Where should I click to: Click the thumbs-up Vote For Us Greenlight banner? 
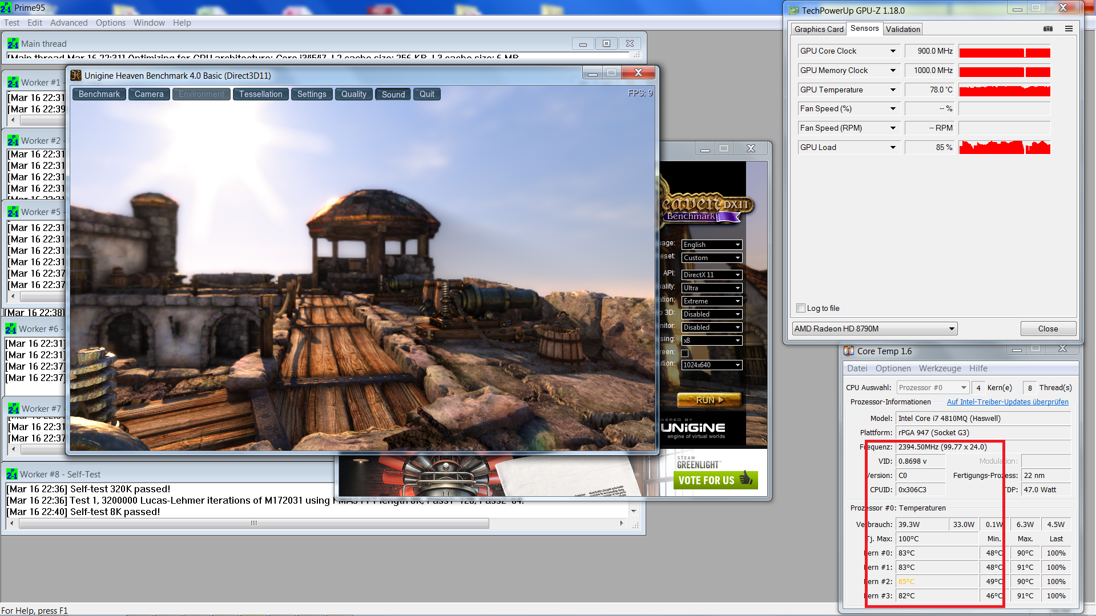point(715,480)
